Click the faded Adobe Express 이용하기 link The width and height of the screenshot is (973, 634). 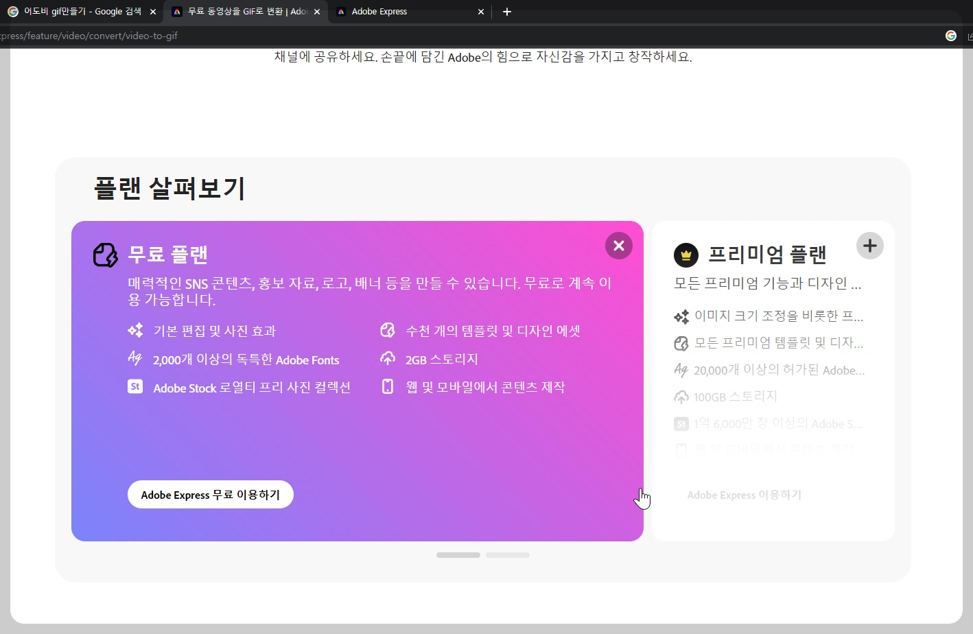coord(745,495)
